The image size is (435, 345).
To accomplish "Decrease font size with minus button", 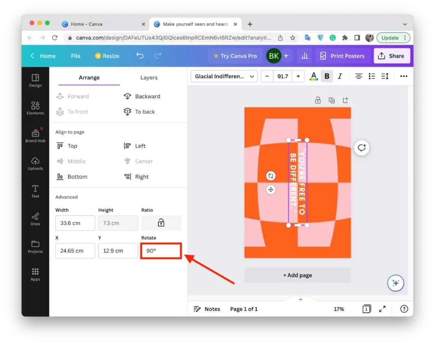I will (267, 76).
